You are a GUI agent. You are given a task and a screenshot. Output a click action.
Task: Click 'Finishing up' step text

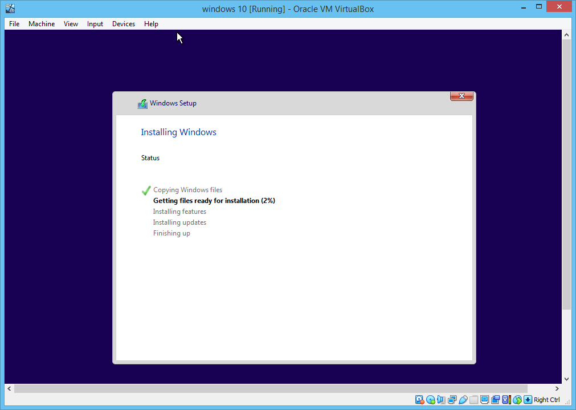[171, 233]
